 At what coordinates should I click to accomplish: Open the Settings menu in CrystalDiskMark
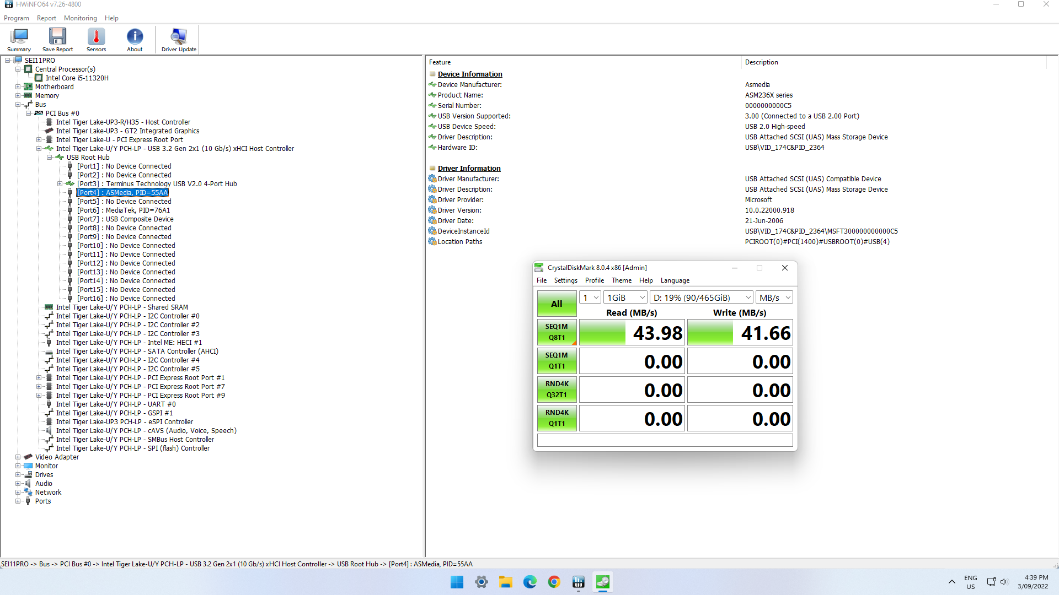coord(566,280)
